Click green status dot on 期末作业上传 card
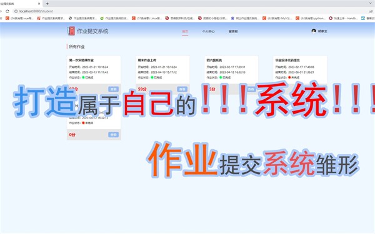375x234 pixels. [x=152, y=77]
